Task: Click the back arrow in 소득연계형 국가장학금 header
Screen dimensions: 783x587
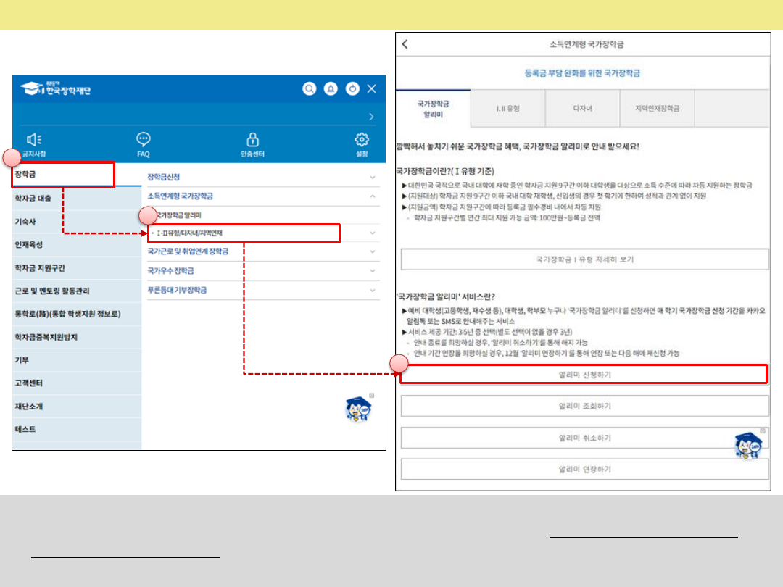Action: tap(405, 44)
